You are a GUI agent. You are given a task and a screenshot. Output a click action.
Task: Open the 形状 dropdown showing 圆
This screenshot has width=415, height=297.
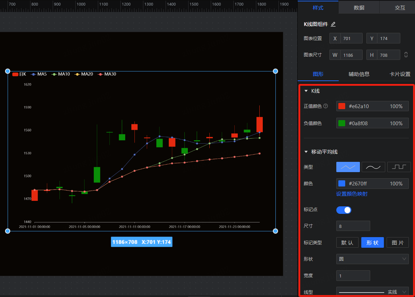click(372, 259)
